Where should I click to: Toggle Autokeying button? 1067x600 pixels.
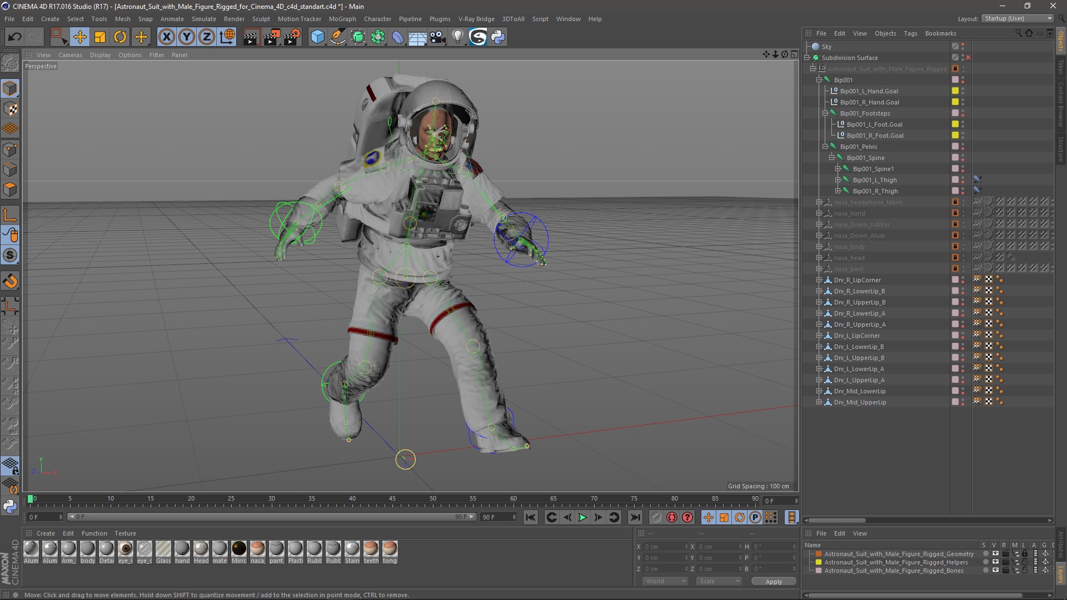(672, 518)
